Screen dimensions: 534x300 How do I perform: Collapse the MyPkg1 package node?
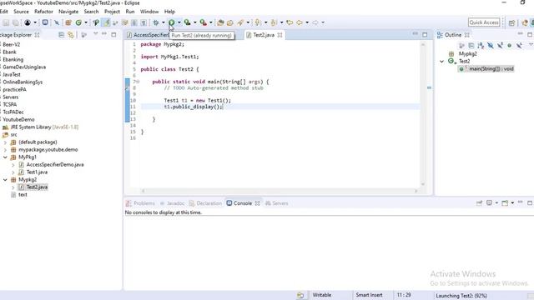(x=5, y=157)
